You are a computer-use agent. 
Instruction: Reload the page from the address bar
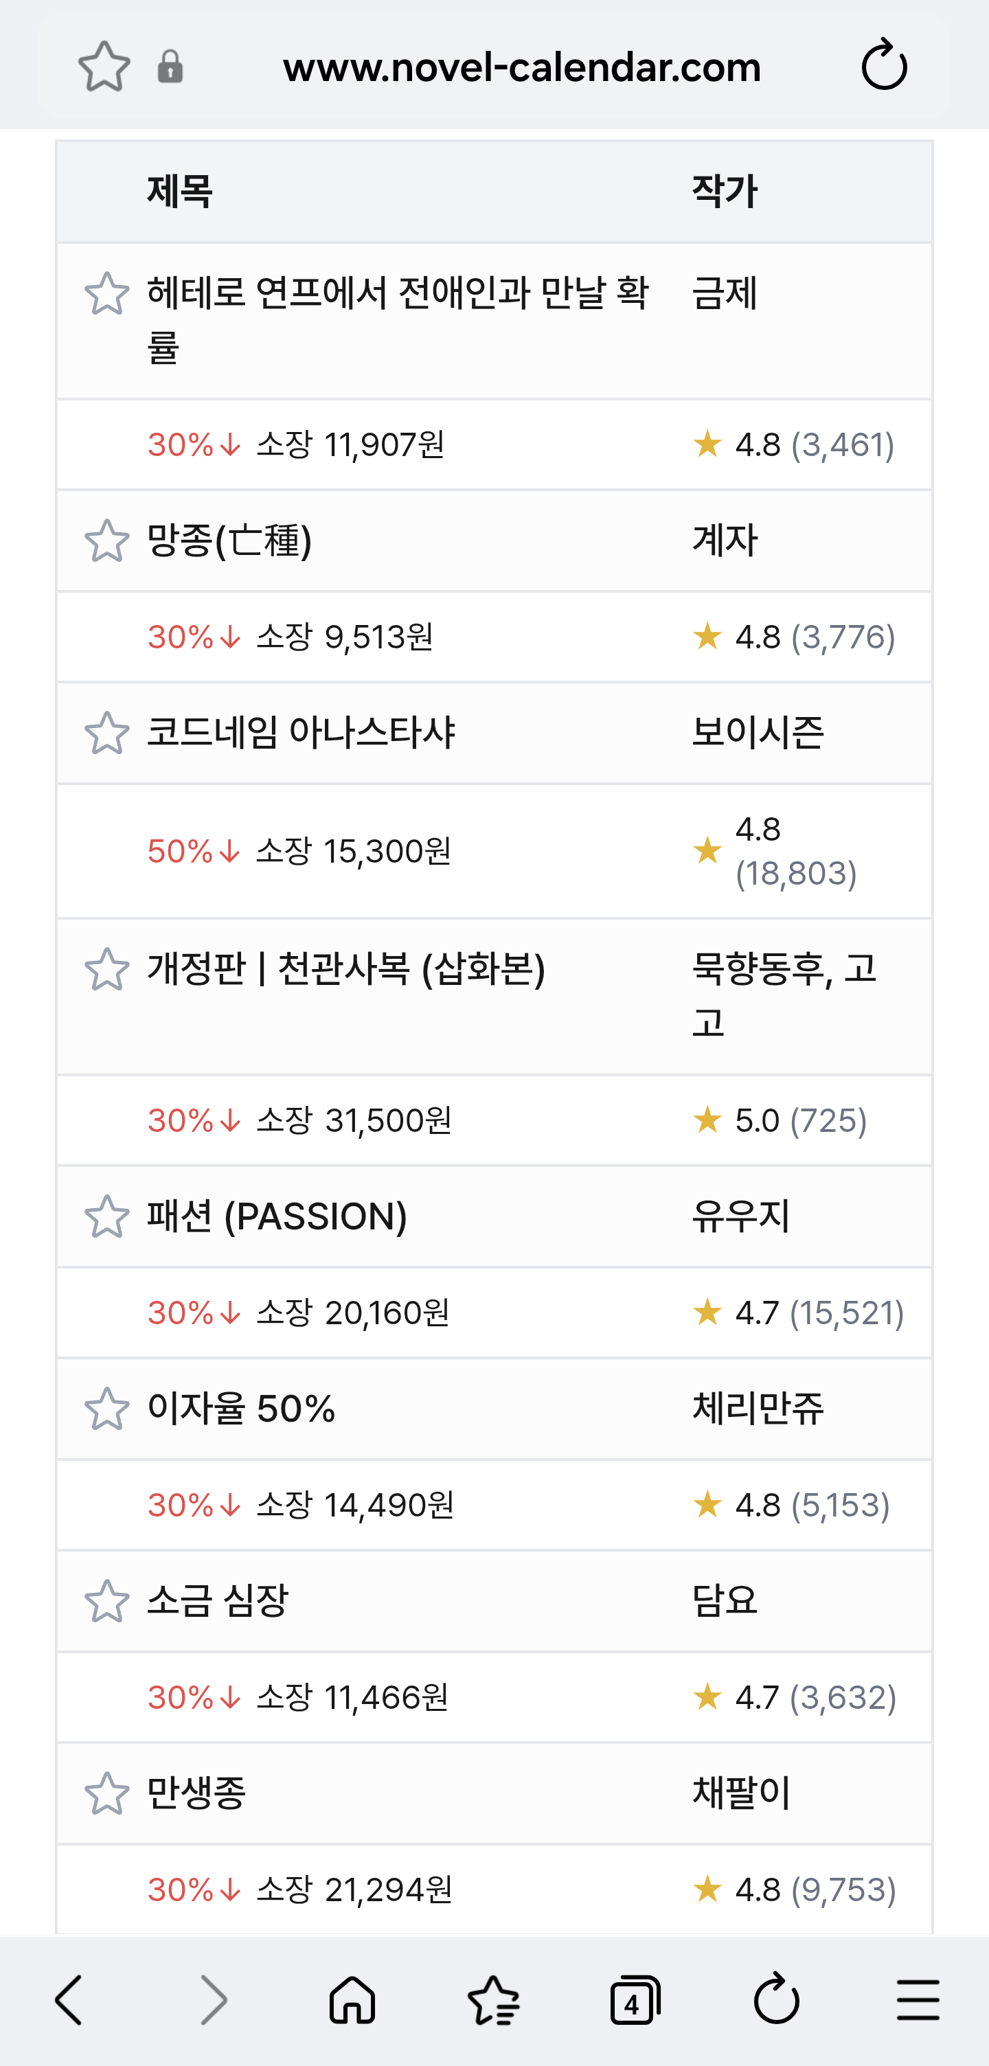pos(884,65)
